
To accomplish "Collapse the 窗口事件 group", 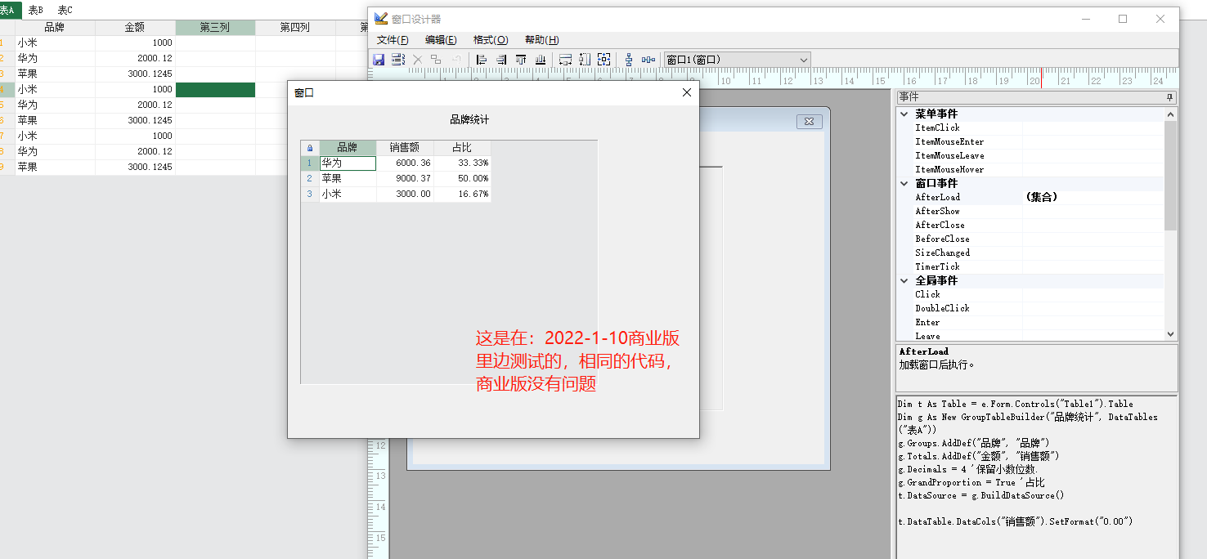I will tap(904, 184).
